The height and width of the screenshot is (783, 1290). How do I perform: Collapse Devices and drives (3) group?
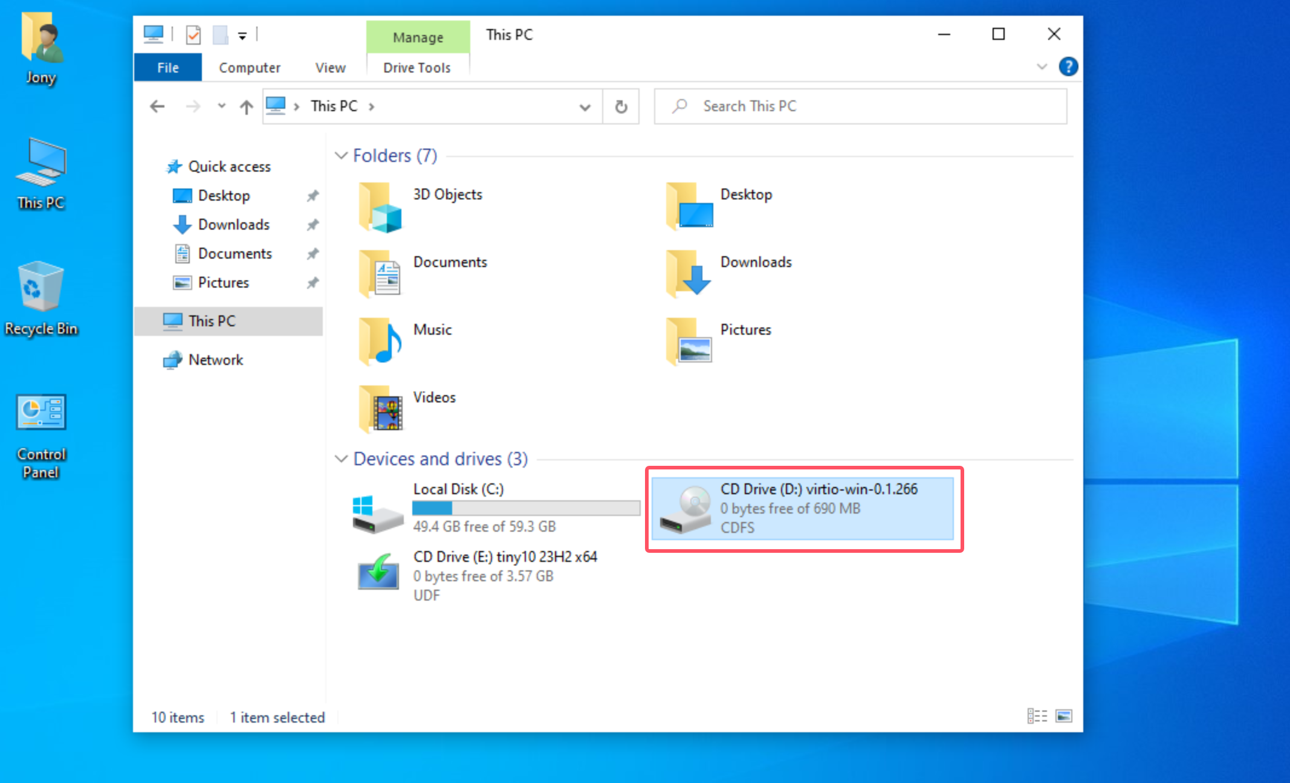pos(341,459)
